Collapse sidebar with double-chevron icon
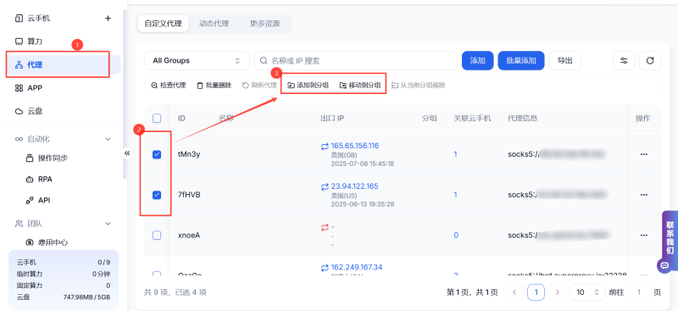 click(x=126, y=153)
